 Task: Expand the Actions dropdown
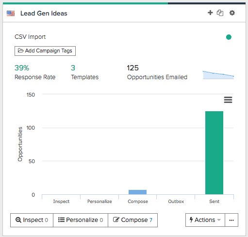point(205,220)
